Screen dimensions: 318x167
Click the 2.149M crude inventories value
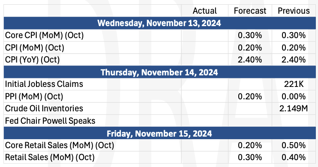(x=294, y=109)
